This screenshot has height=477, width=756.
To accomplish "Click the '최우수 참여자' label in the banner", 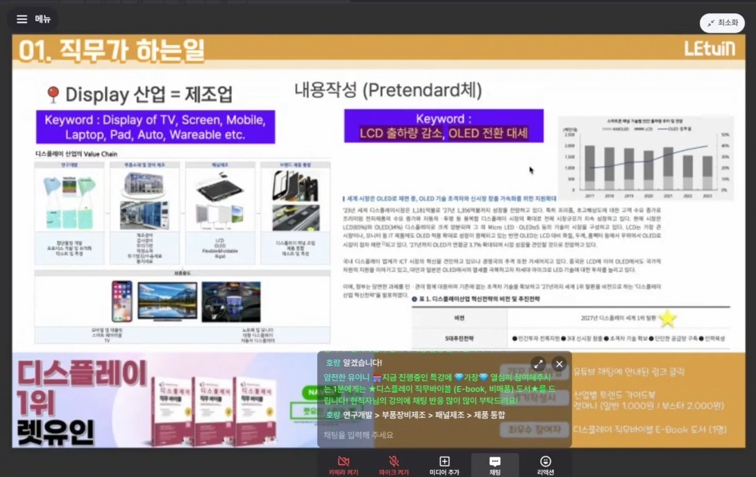I will coord(535,429).
